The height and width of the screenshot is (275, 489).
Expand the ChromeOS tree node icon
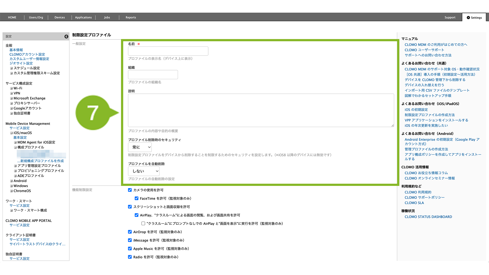[x=12, y=191]
